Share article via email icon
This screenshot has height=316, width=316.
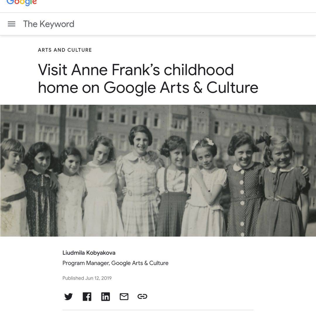(x=124, y=297)
